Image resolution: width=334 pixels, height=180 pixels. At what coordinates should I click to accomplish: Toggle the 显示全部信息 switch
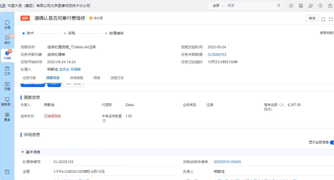pyautogui.click(x=332, y=142)
